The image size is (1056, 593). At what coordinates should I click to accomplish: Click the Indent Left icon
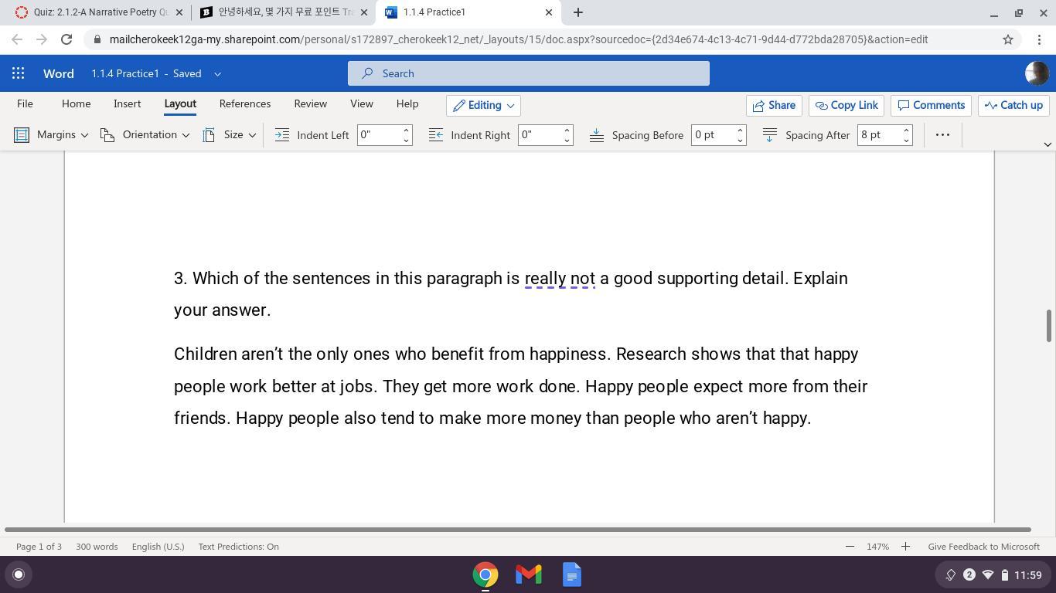pos(282,135)
